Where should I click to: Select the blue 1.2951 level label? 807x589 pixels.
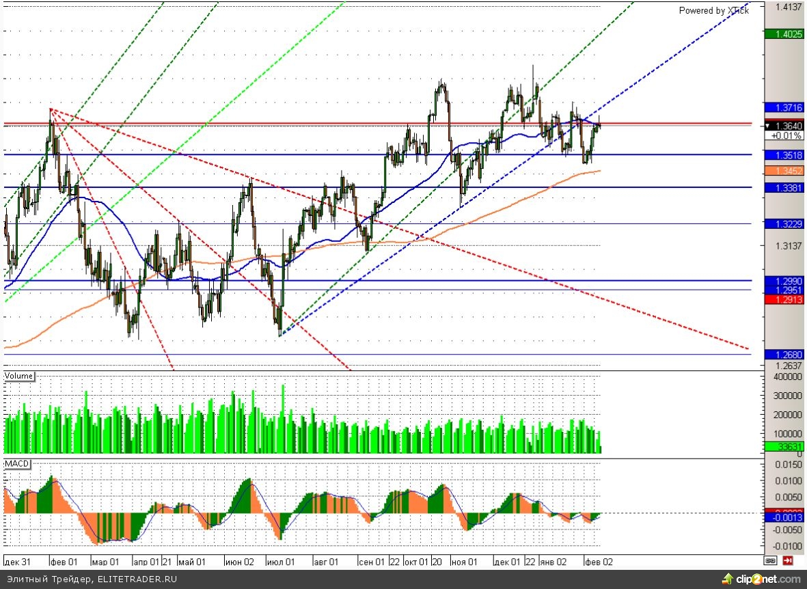(x=784, y=290)
